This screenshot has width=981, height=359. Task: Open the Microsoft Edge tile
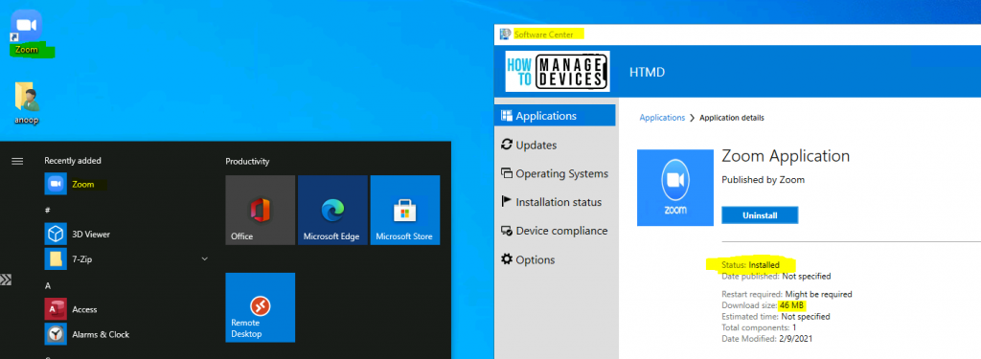[x=332, y=211]
